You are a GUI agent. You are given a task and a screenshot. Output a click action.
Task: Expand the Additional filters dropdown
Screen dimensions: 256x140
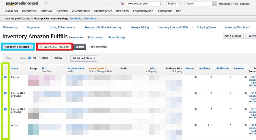(83, 58)
